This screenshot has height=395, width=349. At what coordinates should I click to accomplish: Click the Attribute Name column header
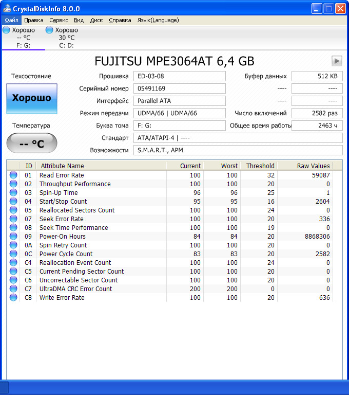coord(101,166)
